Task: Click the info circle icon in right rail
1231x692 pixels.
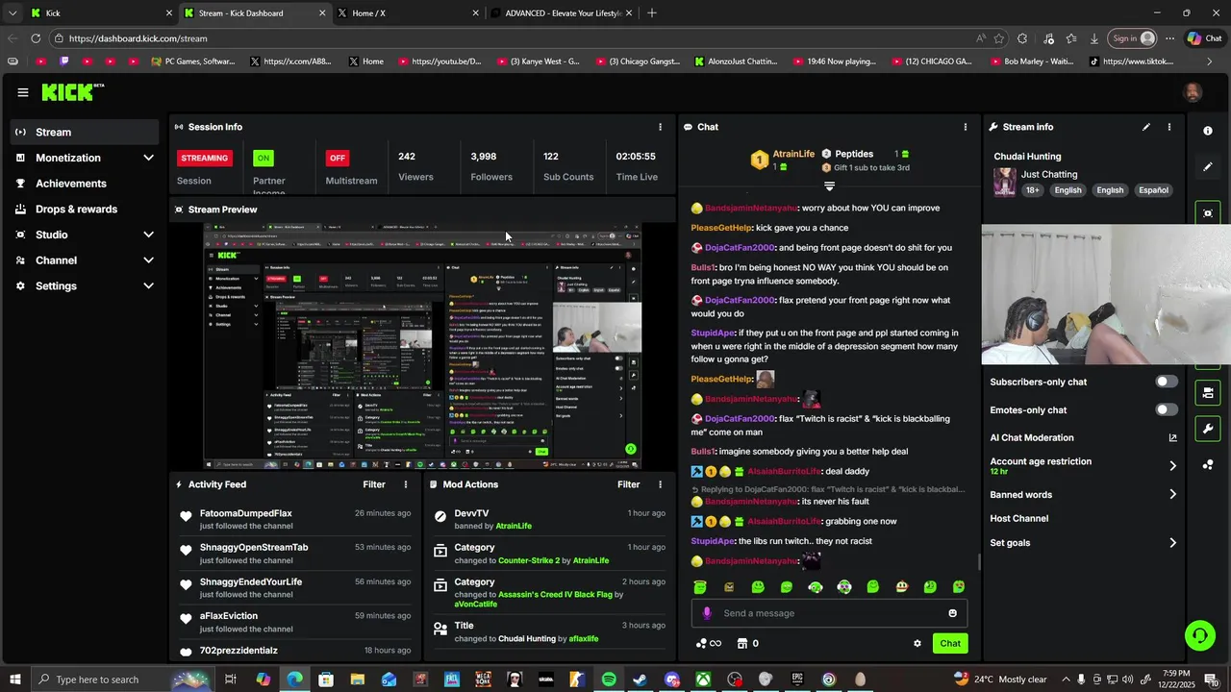Action: [1208, 131]
